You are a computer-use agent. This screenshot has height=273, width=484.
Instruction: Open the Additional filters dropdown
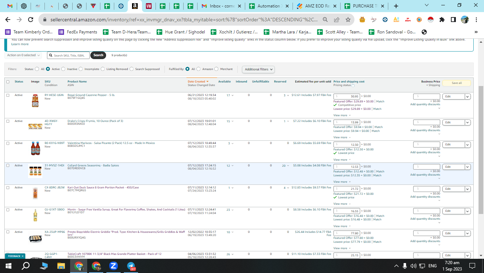click(259, 69)
